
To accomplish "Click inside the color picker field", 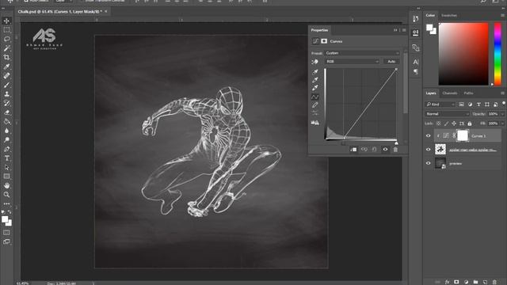I will pos(463,54).
